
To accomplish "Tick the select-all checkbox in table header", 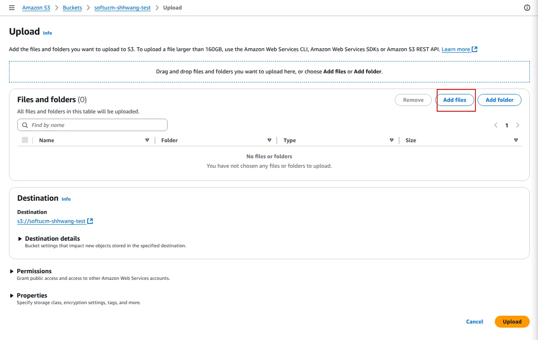I will coord(25,140).
